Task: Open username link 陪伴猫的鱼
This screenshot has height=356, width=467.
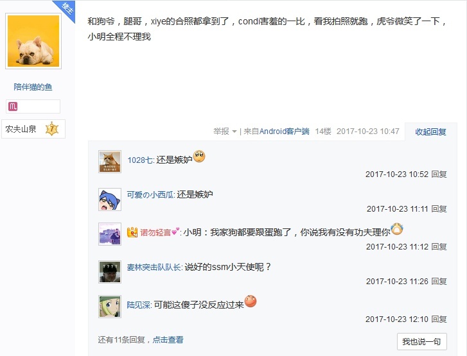Action: click(33, 87)
